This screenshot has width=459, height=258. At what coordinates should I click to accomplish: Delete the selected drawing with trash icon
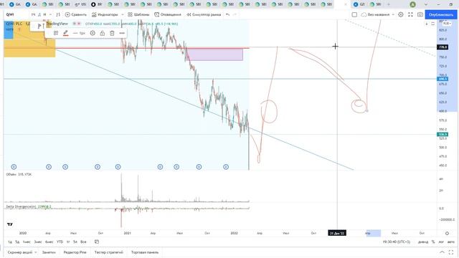[x=112, y=33]
